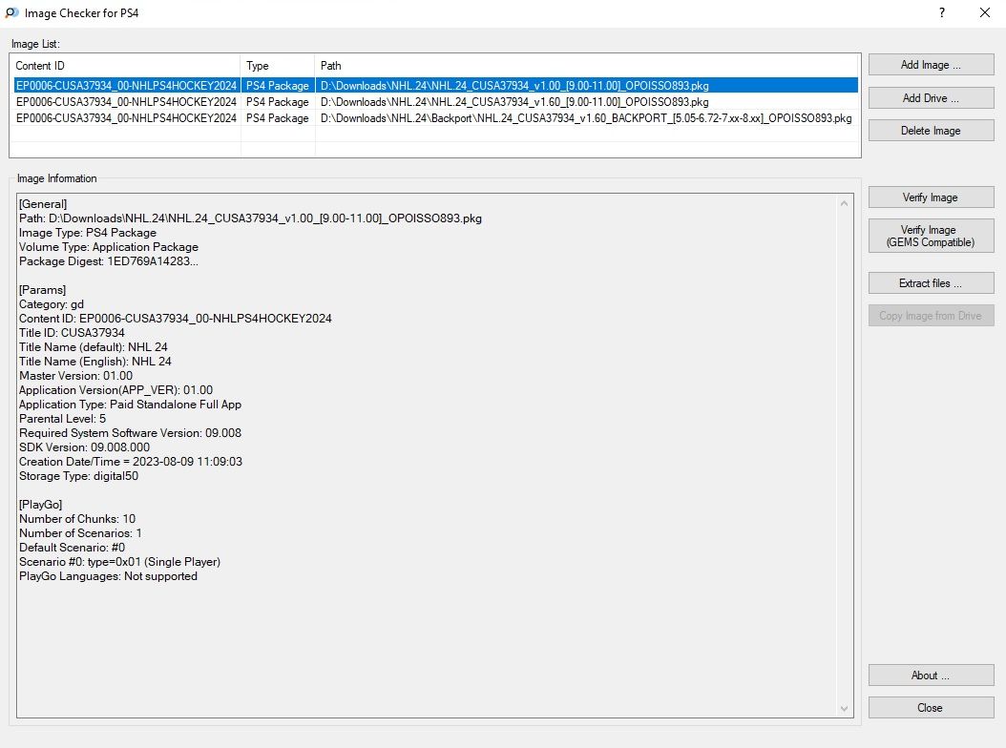This screenshot has width=1006, height=748.
Task: Click the info panel scrollbar down arrow
Action: click(x=845, y=709)
